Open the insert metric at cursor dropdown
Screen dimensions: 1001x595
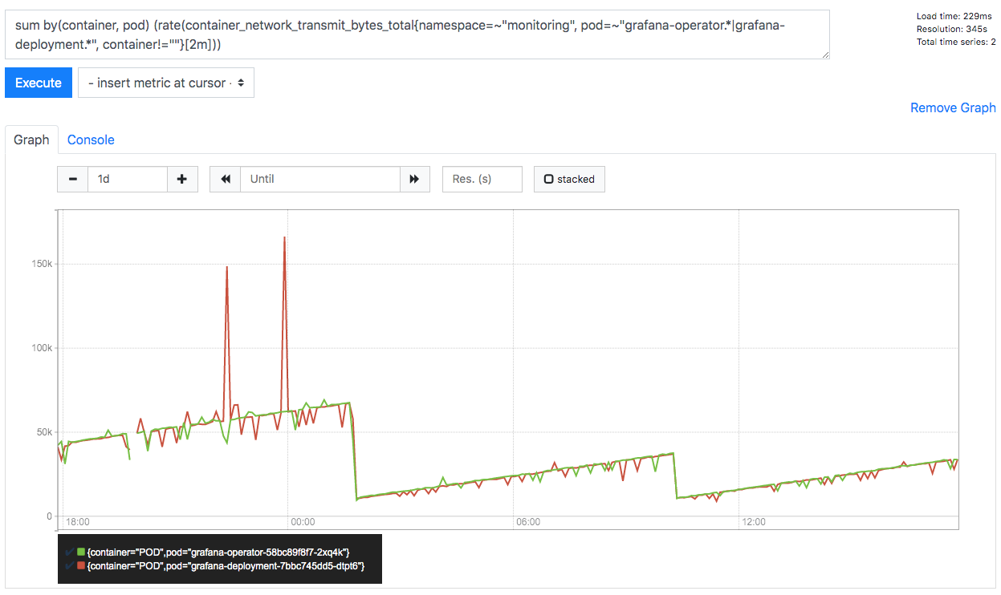[x=165, y=83]
